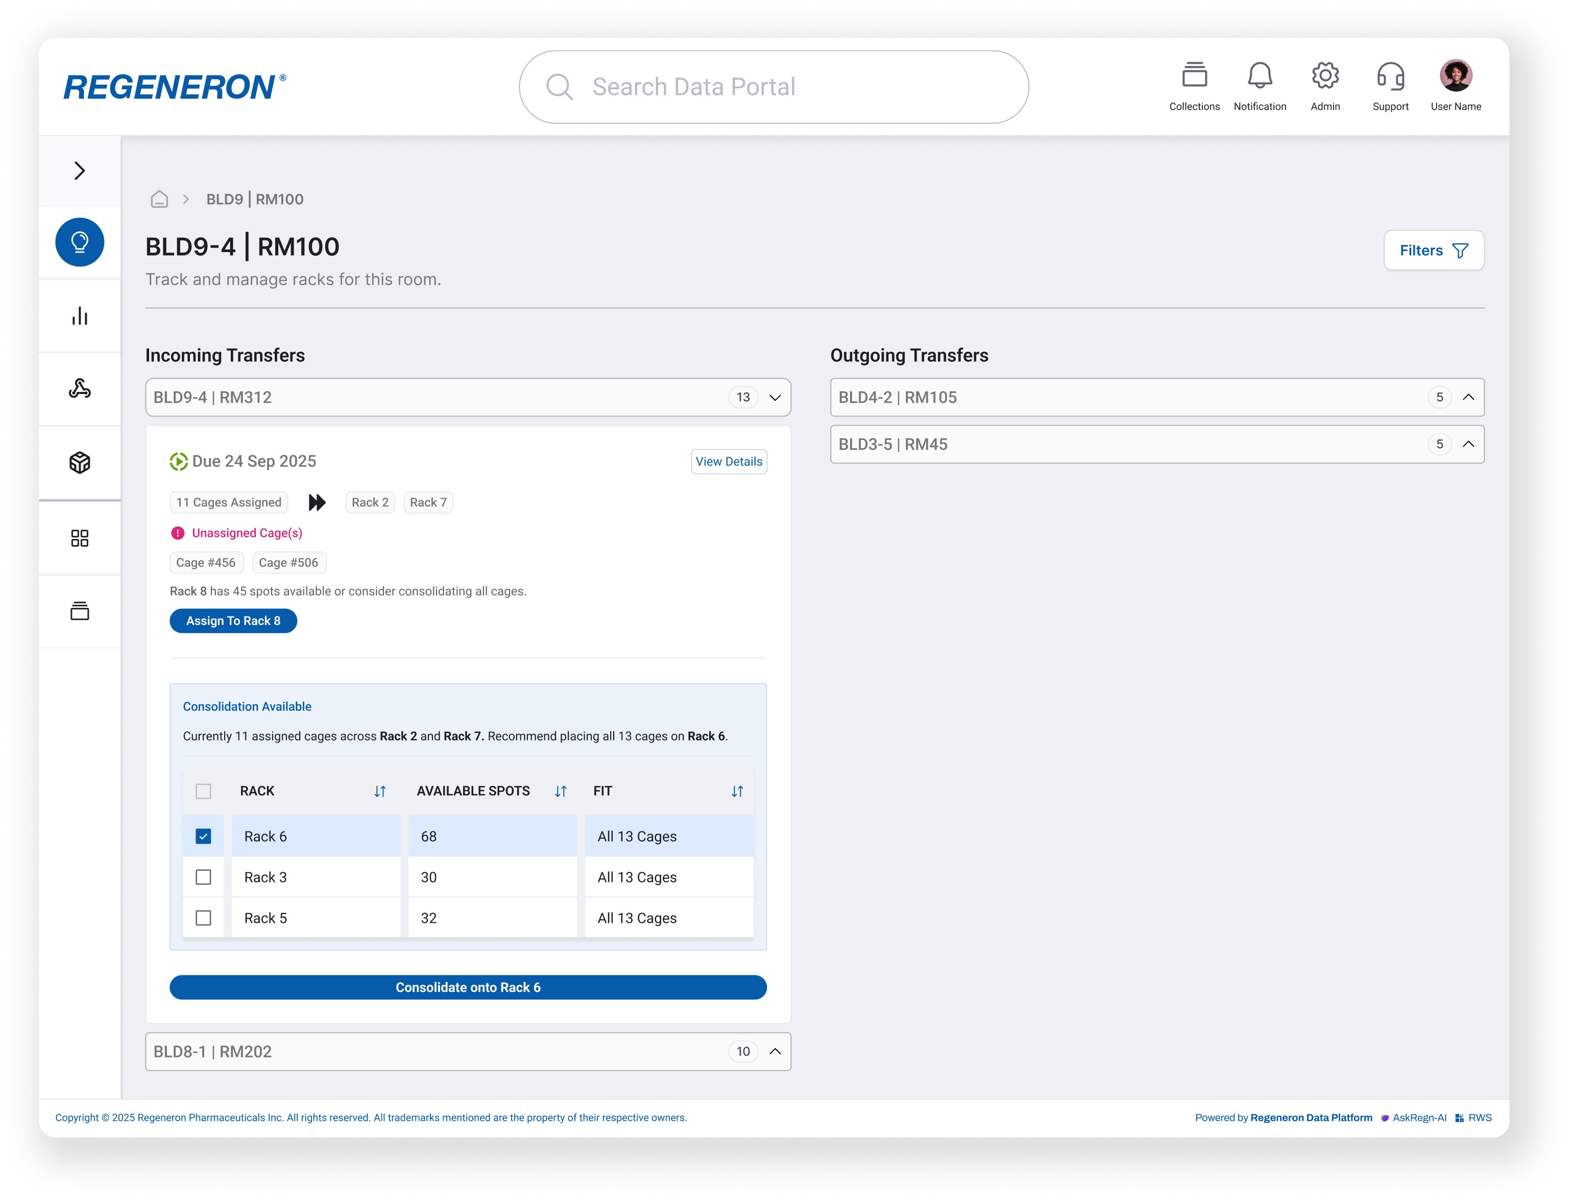Collapse the BLD9-4 | RM312 incoming transfer
This screenshot has width=1571, height=1200.
[x=775, y=398]
